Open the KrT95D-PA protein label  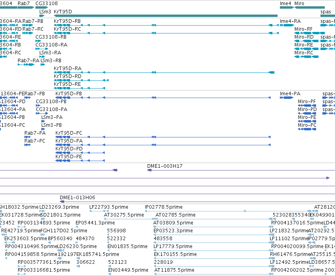69,141
